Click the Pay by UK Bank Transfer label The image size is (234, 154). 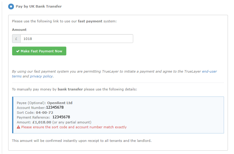(39, 6)
